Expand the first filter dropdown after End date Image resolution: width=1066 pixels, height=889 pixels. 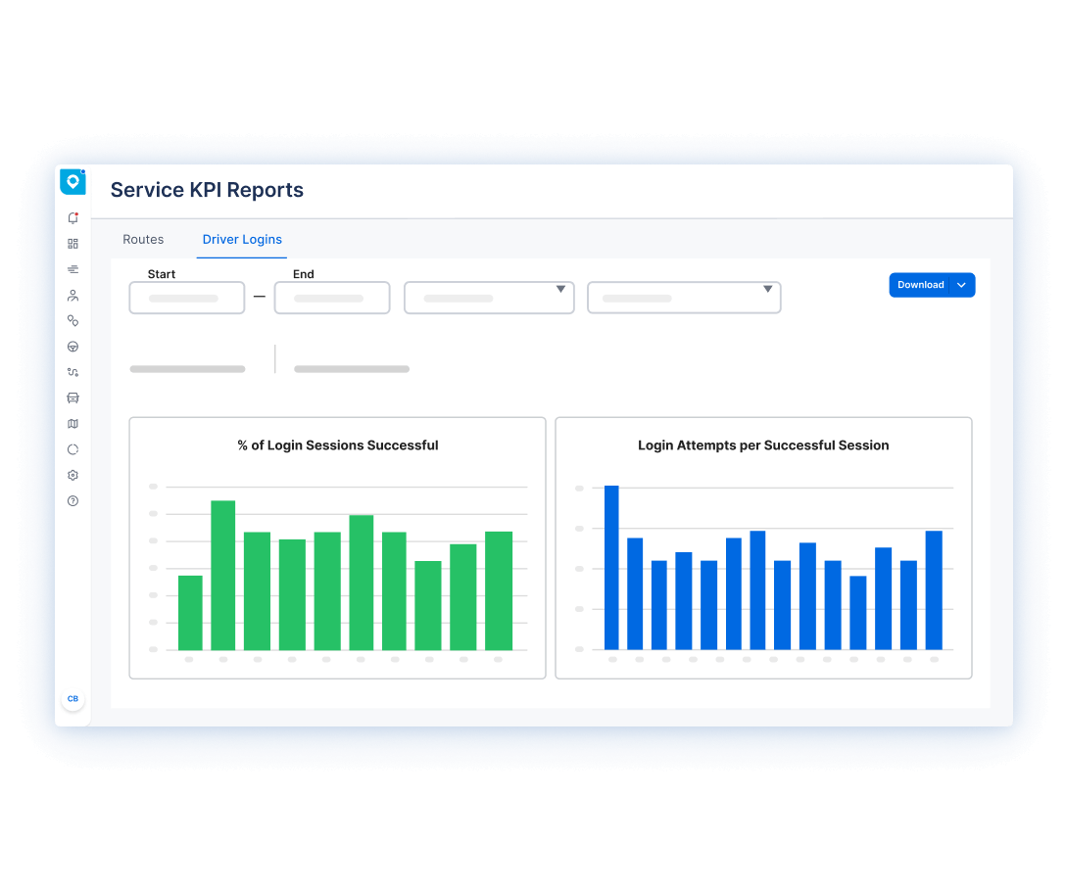pyautogui.click(x=489, y=298)
